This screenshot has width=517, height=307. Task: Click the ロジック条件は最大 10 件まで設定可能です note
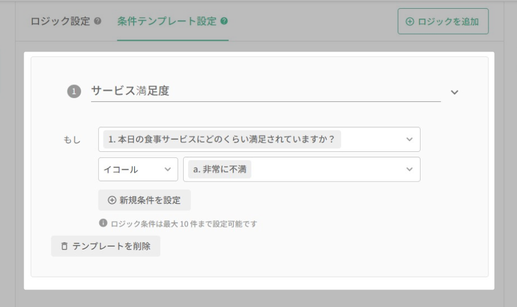click(184, 224)
